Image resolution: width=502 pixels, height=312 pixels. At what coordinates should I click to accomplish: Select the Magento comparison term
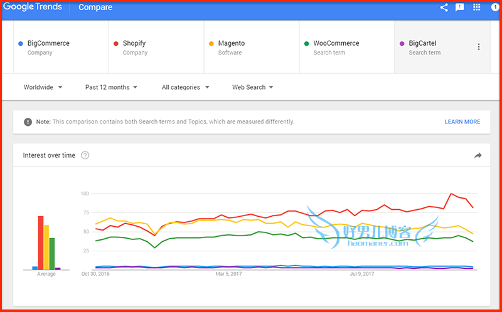[x=252, y=47]
